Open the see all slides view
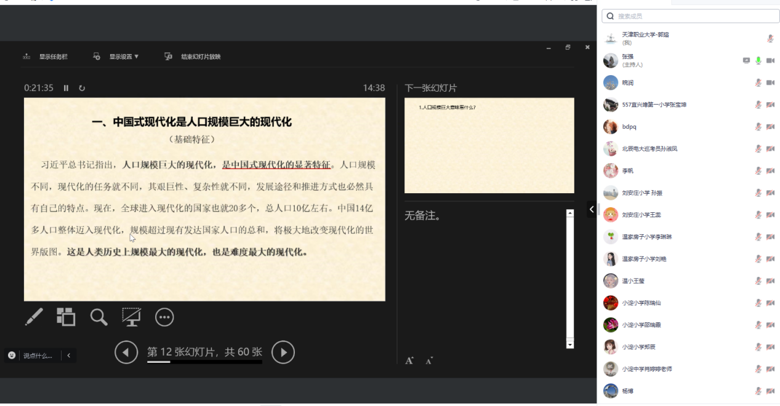The width and height of the screenshot is (780, 406). point(66,317)
